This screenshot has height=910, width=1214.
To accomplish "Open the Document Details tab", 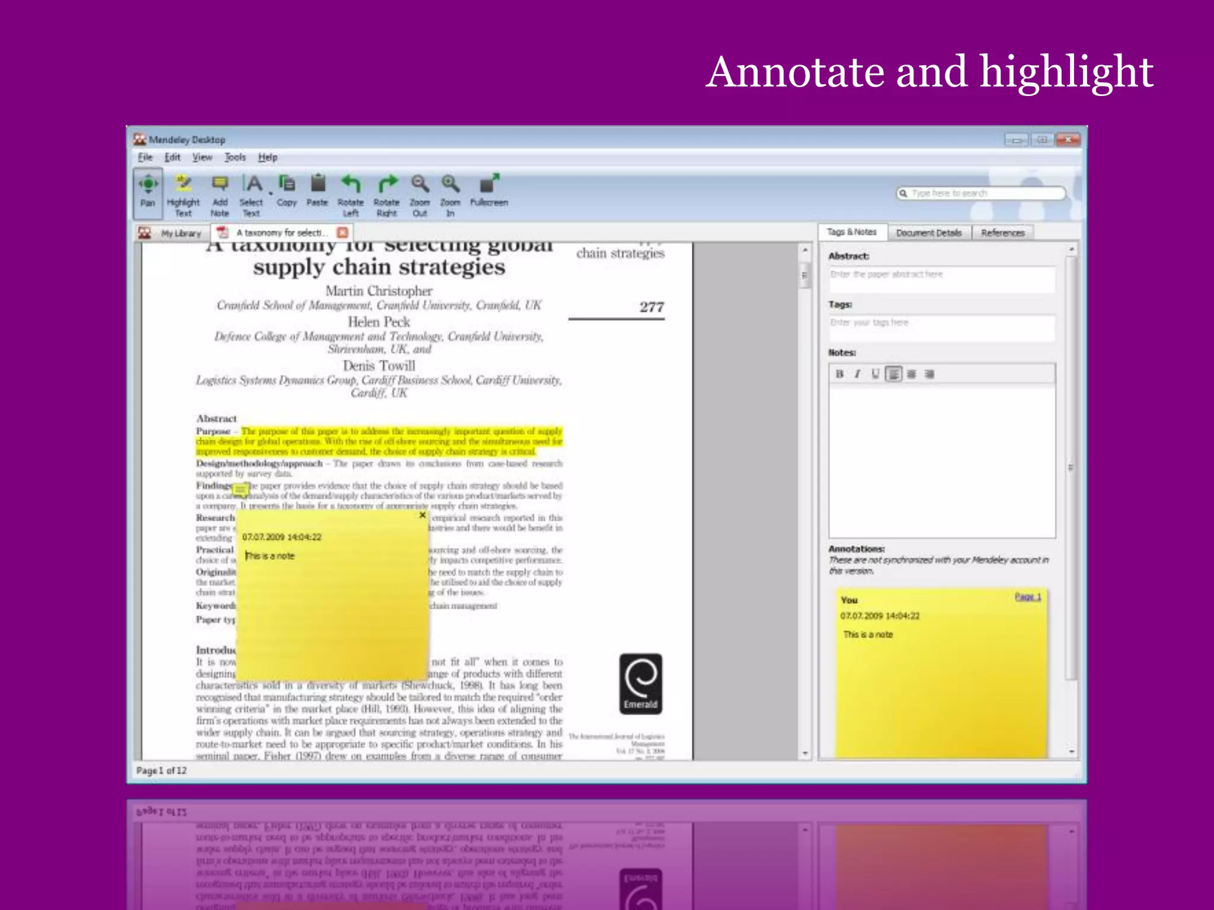I will coord(929,233).
